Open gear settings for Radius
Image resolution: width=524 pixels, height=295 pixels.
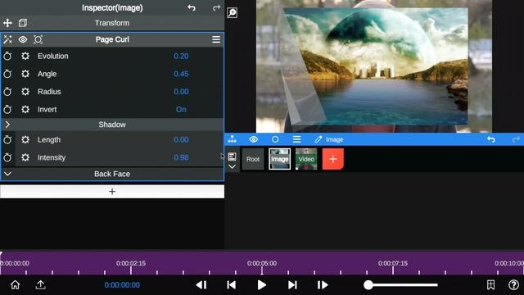tap(25, 91)
